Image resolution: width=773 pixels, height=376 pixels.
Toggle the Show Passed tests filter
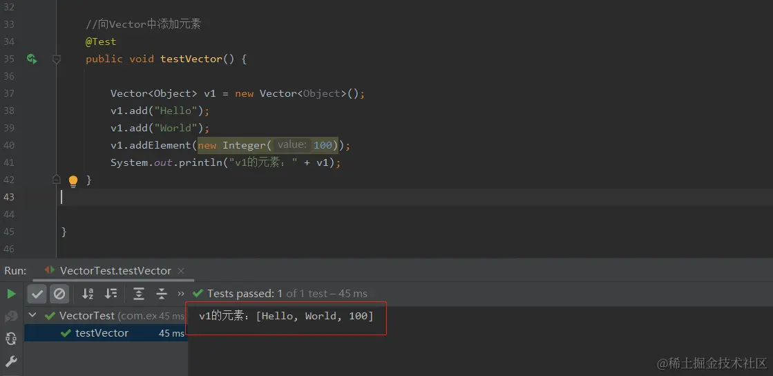pyautogui.click(x=37, y=294)
